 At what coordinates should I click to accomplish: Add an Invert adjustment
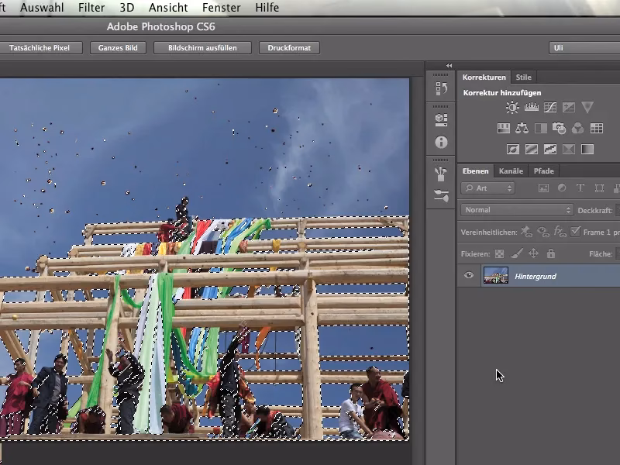513,149
